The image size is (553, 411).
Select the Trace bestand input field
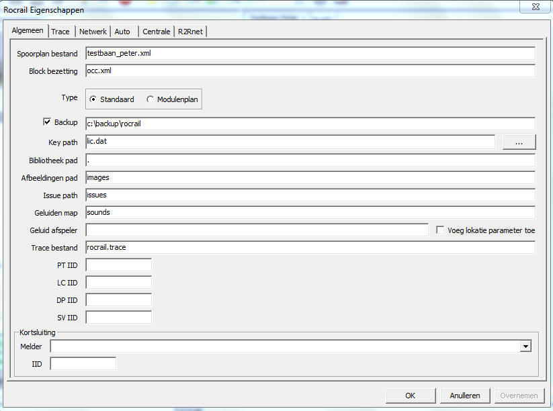[x=309, y=248]
